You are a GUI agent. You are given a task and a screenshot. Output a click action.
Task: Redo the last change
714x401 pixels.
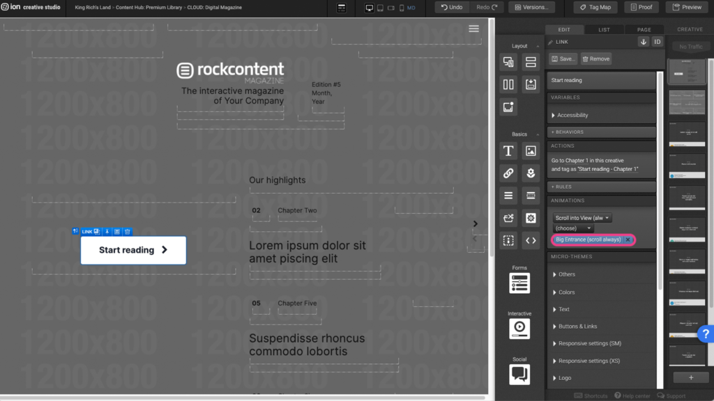[487, 7]
